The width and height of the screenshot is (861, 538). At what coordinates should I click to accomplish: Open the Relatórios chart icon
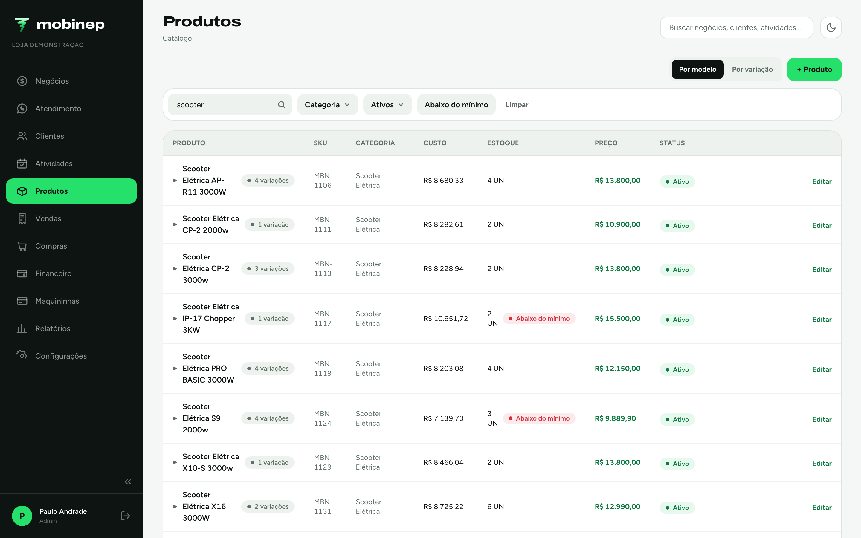click(22, 328)
